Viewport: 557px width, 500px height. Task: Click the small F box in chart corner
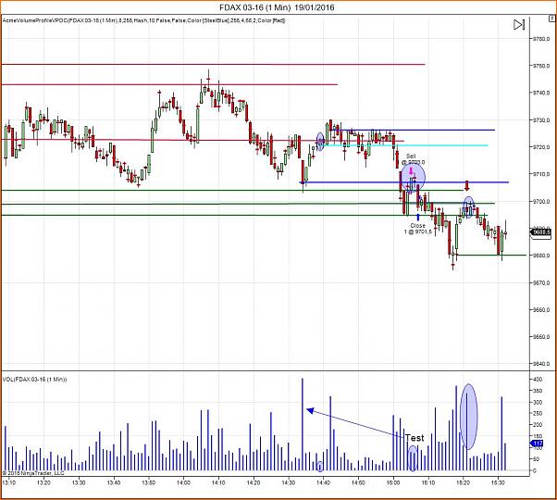[x=552, y=19]
